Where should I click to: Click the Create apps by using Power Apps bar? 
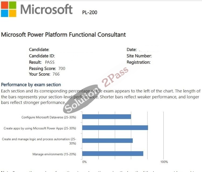(x=115, y=128)
